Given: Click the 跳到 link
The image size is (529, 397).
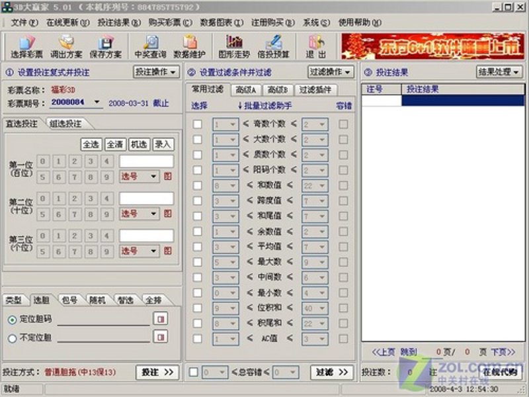Looking at the screenshot, I should pyautogui.click(x=409, y=352).
